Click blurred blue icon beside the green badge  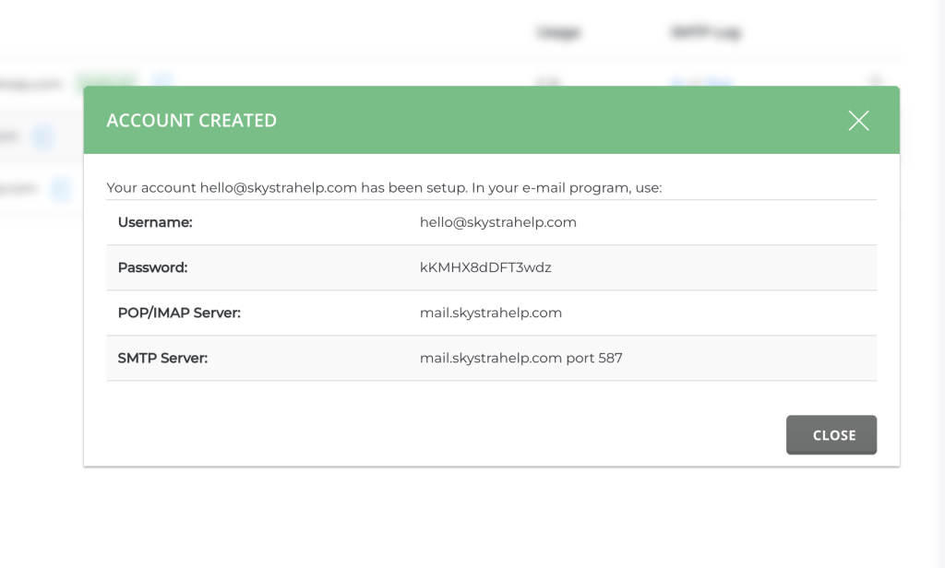click(162, 80)
